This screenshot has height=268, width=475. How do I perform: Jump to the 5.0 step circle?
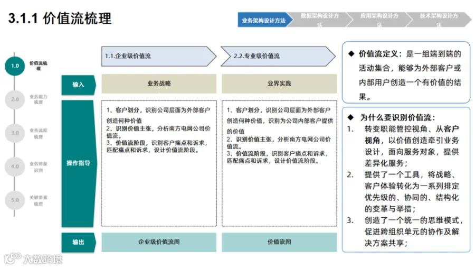coord(15,200)
